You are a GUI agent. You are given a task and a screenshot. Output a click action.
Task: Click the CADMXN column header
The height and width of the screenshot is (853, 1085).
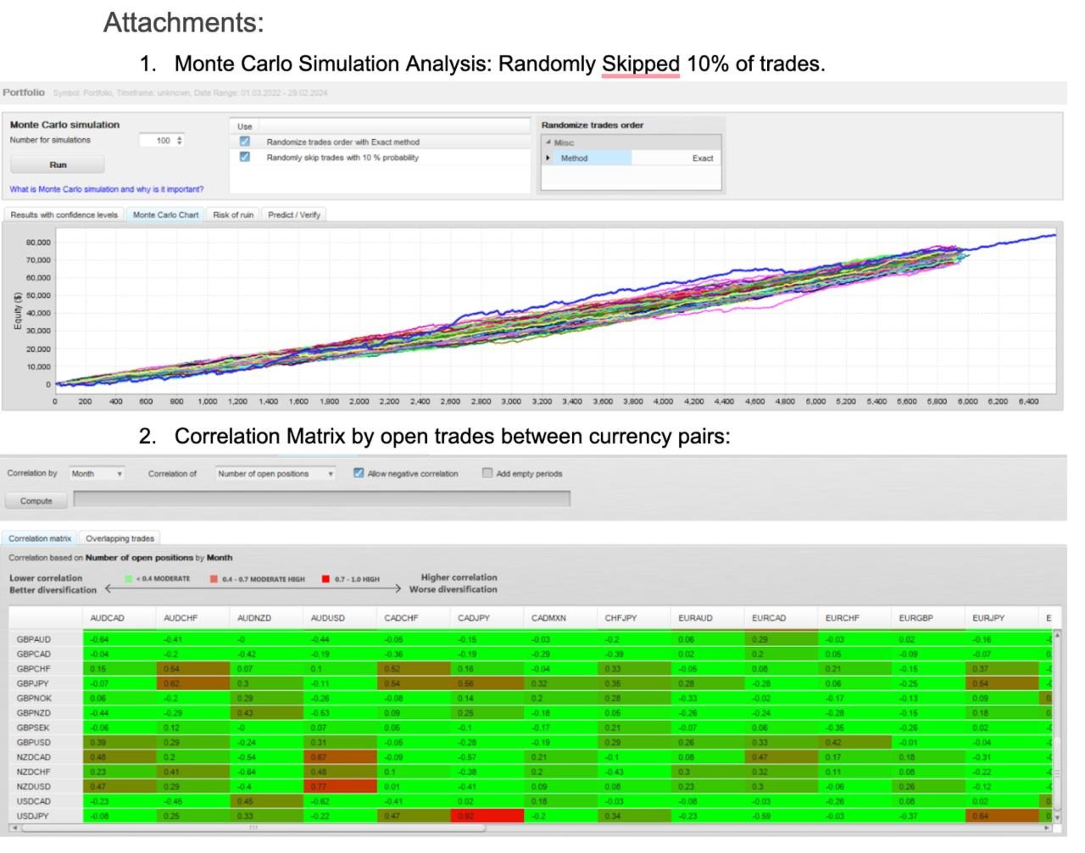point(561,617)
